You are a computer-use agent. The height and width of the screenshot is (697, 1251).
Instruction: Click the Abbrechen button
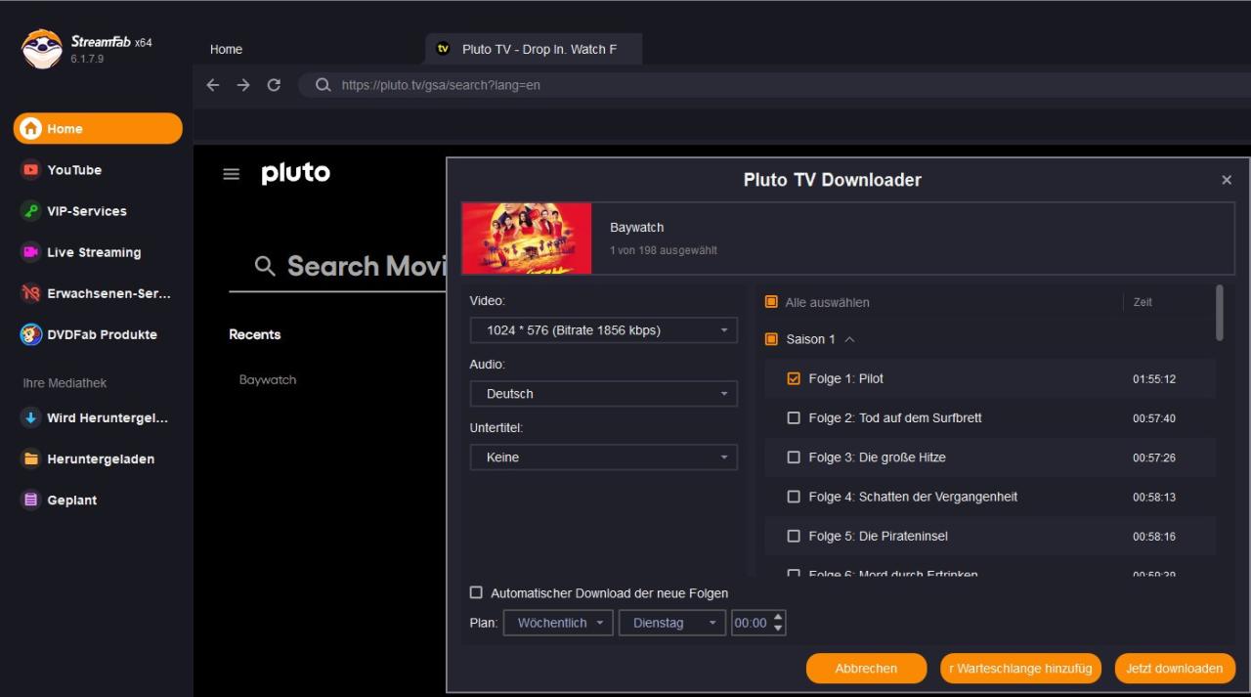pyautogui.click(x=866, y=669)
